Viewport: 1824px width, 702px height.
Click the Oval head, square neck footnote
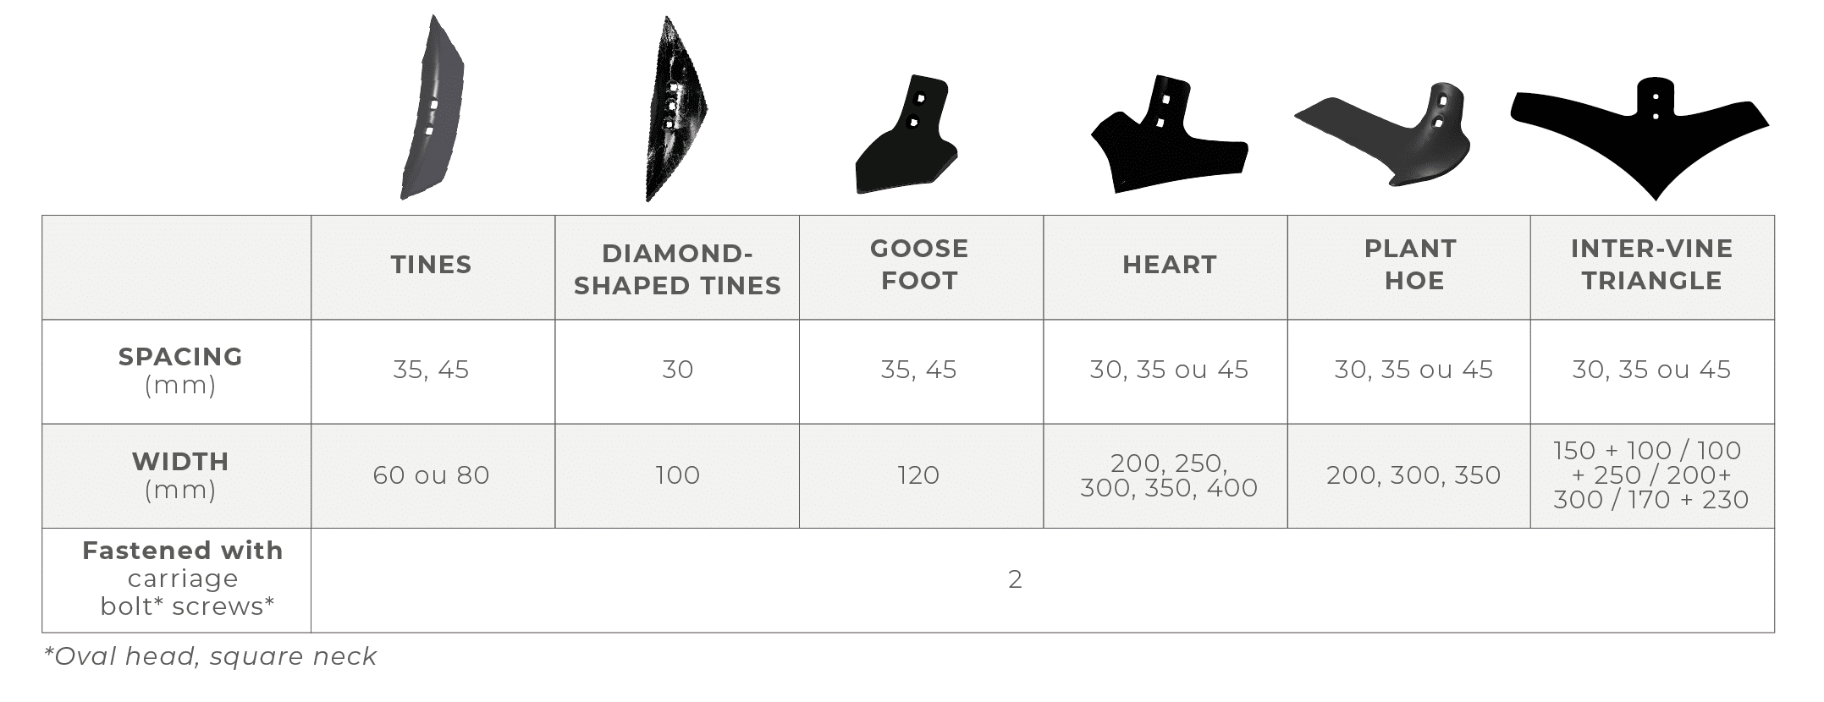click(x=210, y=656)
